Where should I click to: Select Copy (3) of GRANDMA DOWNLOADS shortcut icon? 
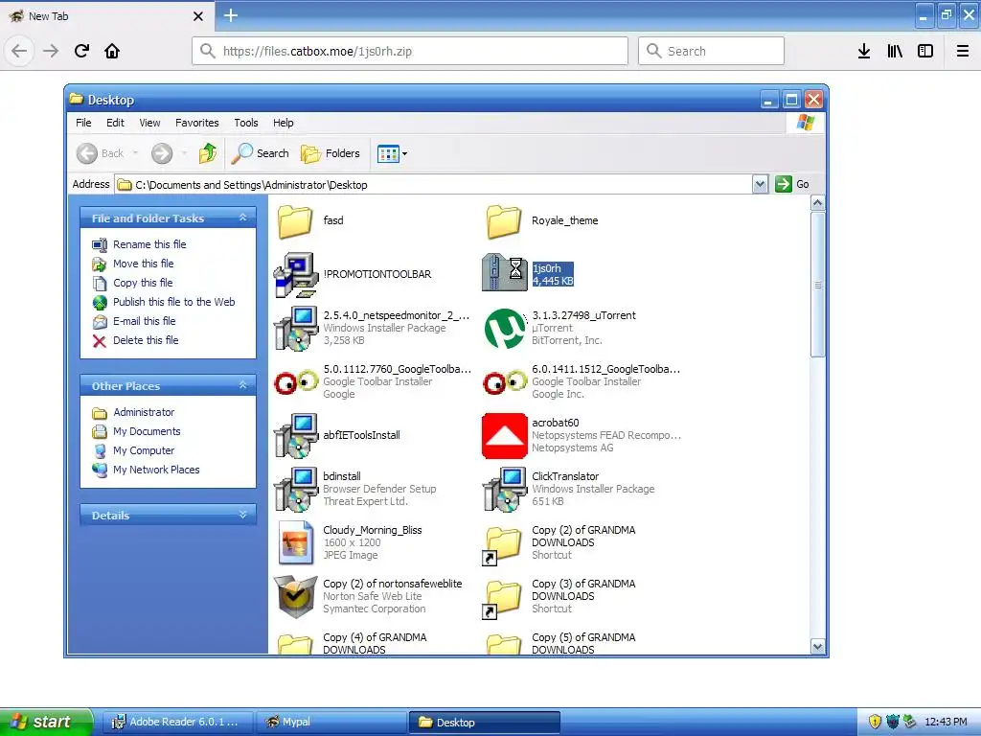coord(503,599)
